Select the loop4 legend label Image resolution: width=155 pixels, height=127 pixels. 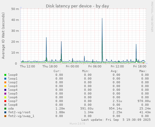(13, 90)
